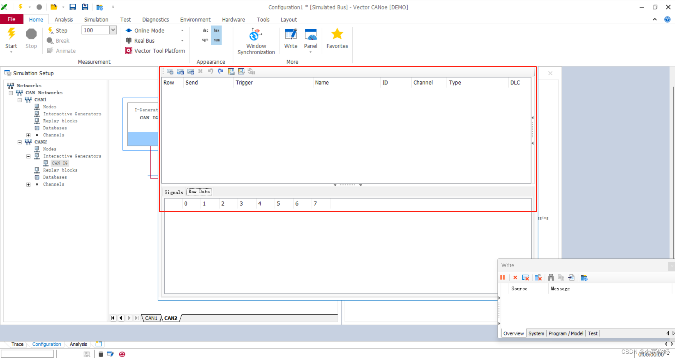
Task: Open the Diagnostics ribbon tab
Action: [156, 20]
